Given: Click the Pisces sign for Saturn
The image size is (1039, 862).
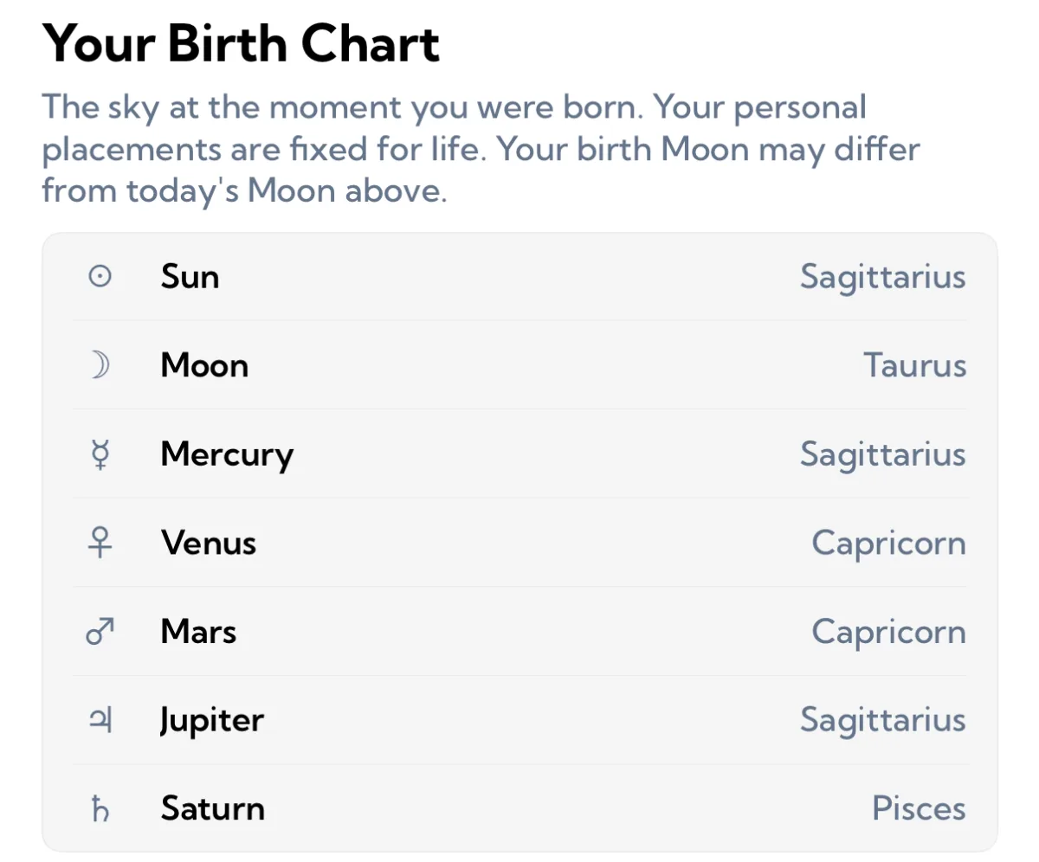Looking at the screenshot, I should point(919,810).
